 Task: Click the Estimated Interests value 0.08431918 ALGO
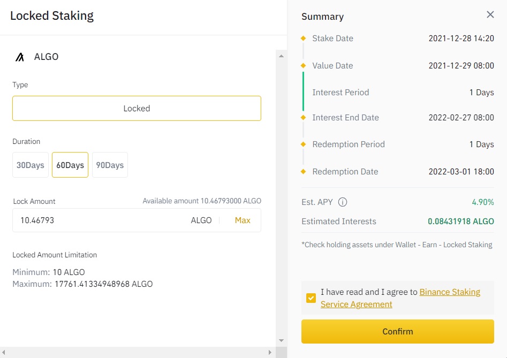pos(461,222)
